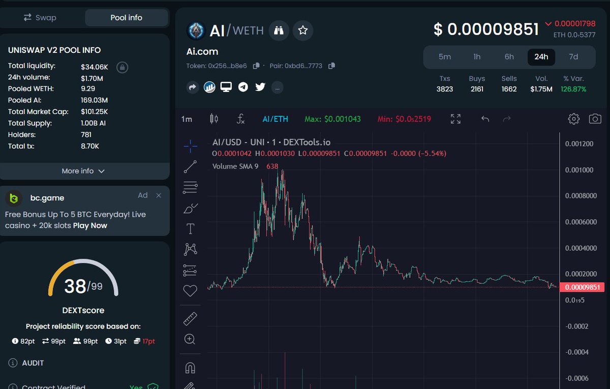Screen dimensions: 610x389
Task: Click the DEXTscore 38/99 gauge
Action: click(83, 278)
